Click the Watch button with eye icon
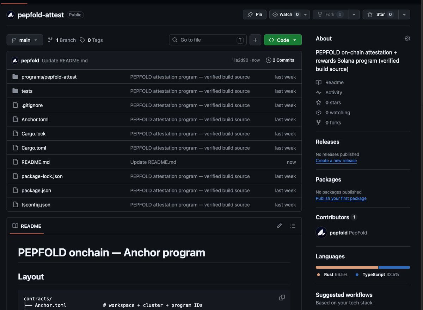423x310 pixels. click(x=286, y=14)
